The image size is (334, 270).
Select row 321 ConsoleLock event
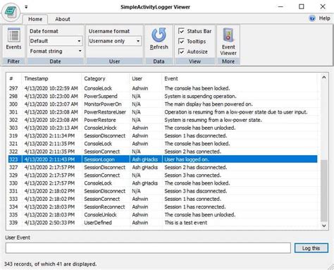tap(163, 144)
